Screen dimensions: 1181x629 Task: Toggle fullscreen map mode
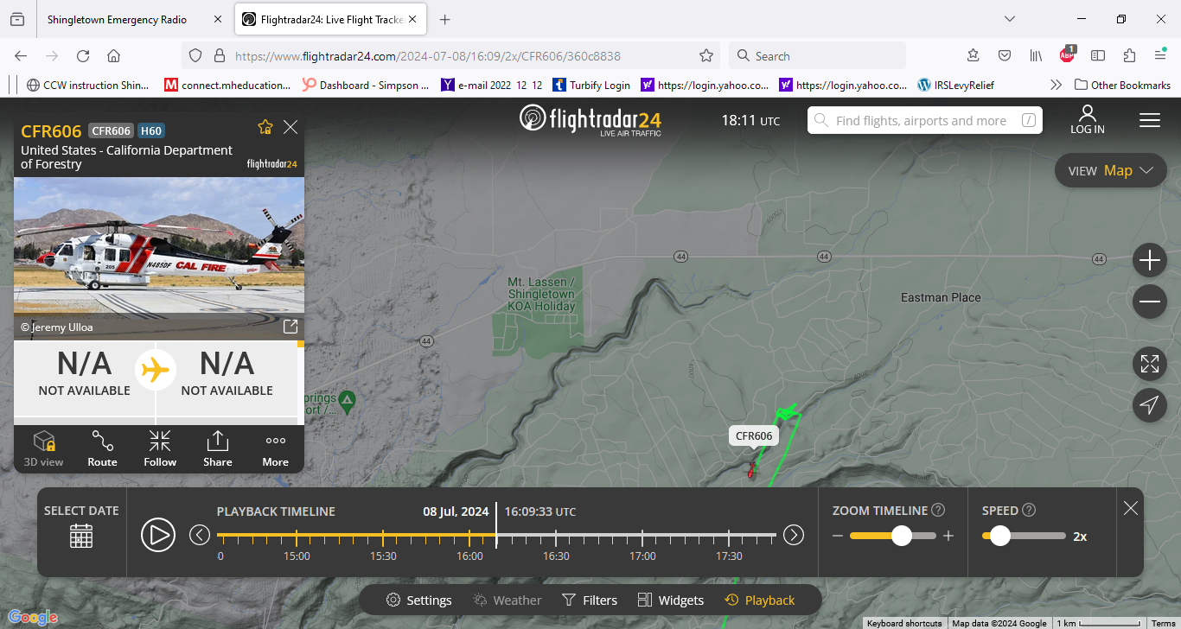coord(1149,364)
